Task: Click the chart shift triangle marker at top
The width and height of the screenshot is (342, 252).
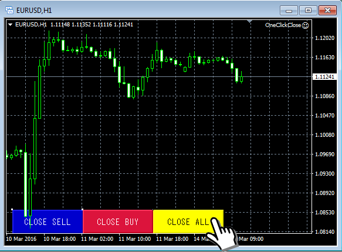Action: pos(250,21)
